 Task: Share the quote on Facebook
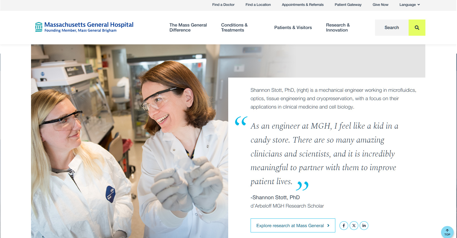point(344,225)
